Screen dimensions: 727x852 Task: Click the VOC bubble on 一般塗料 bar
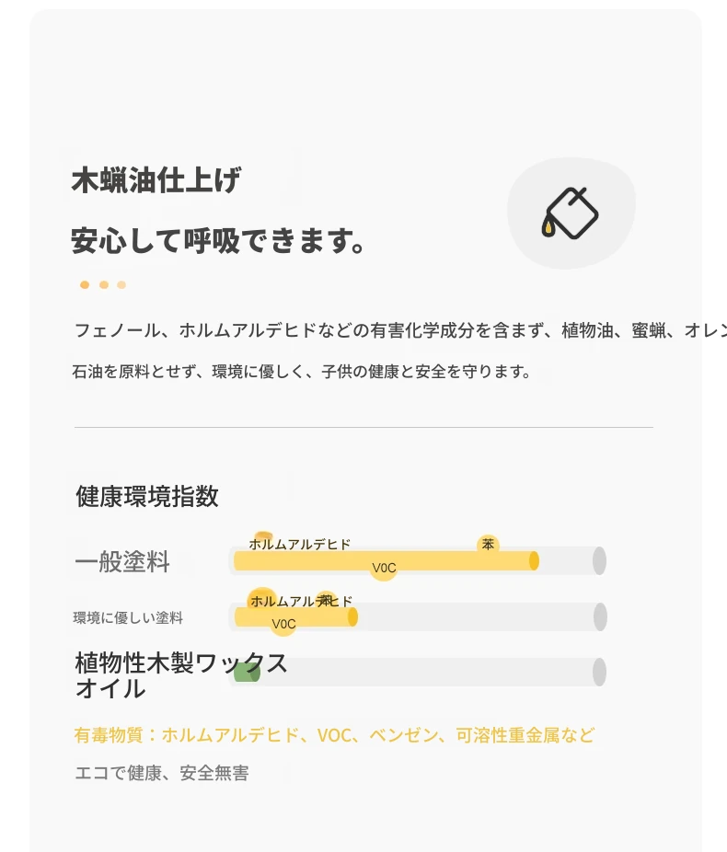[x=384, y=568]
